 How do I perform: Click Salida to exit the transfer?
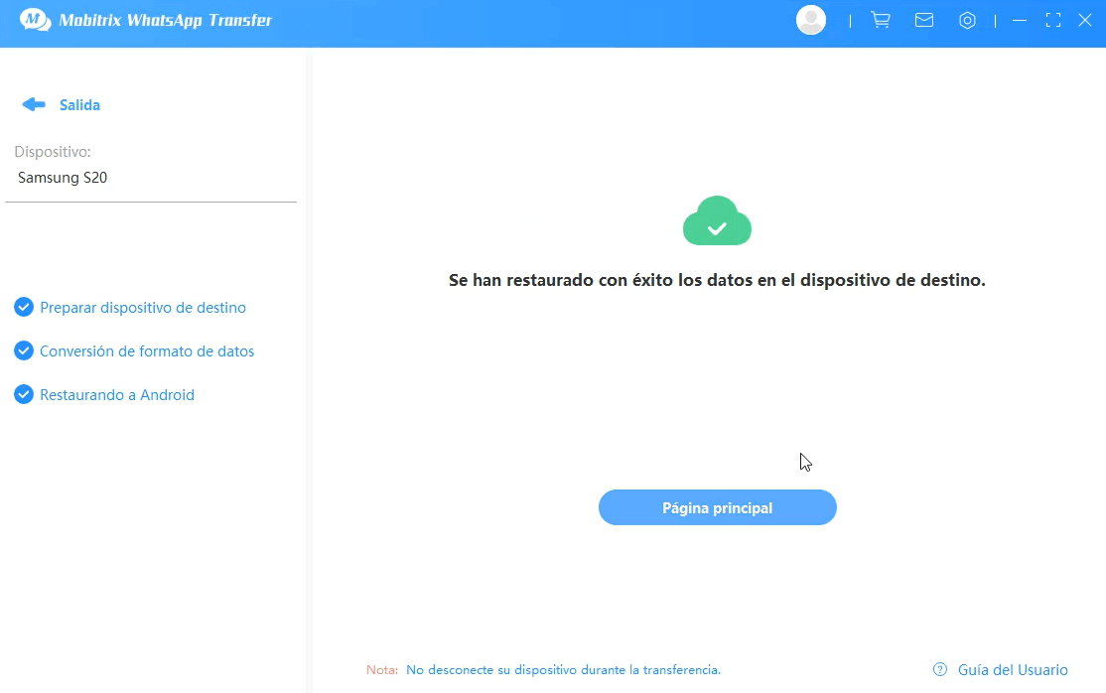[79, 104]
